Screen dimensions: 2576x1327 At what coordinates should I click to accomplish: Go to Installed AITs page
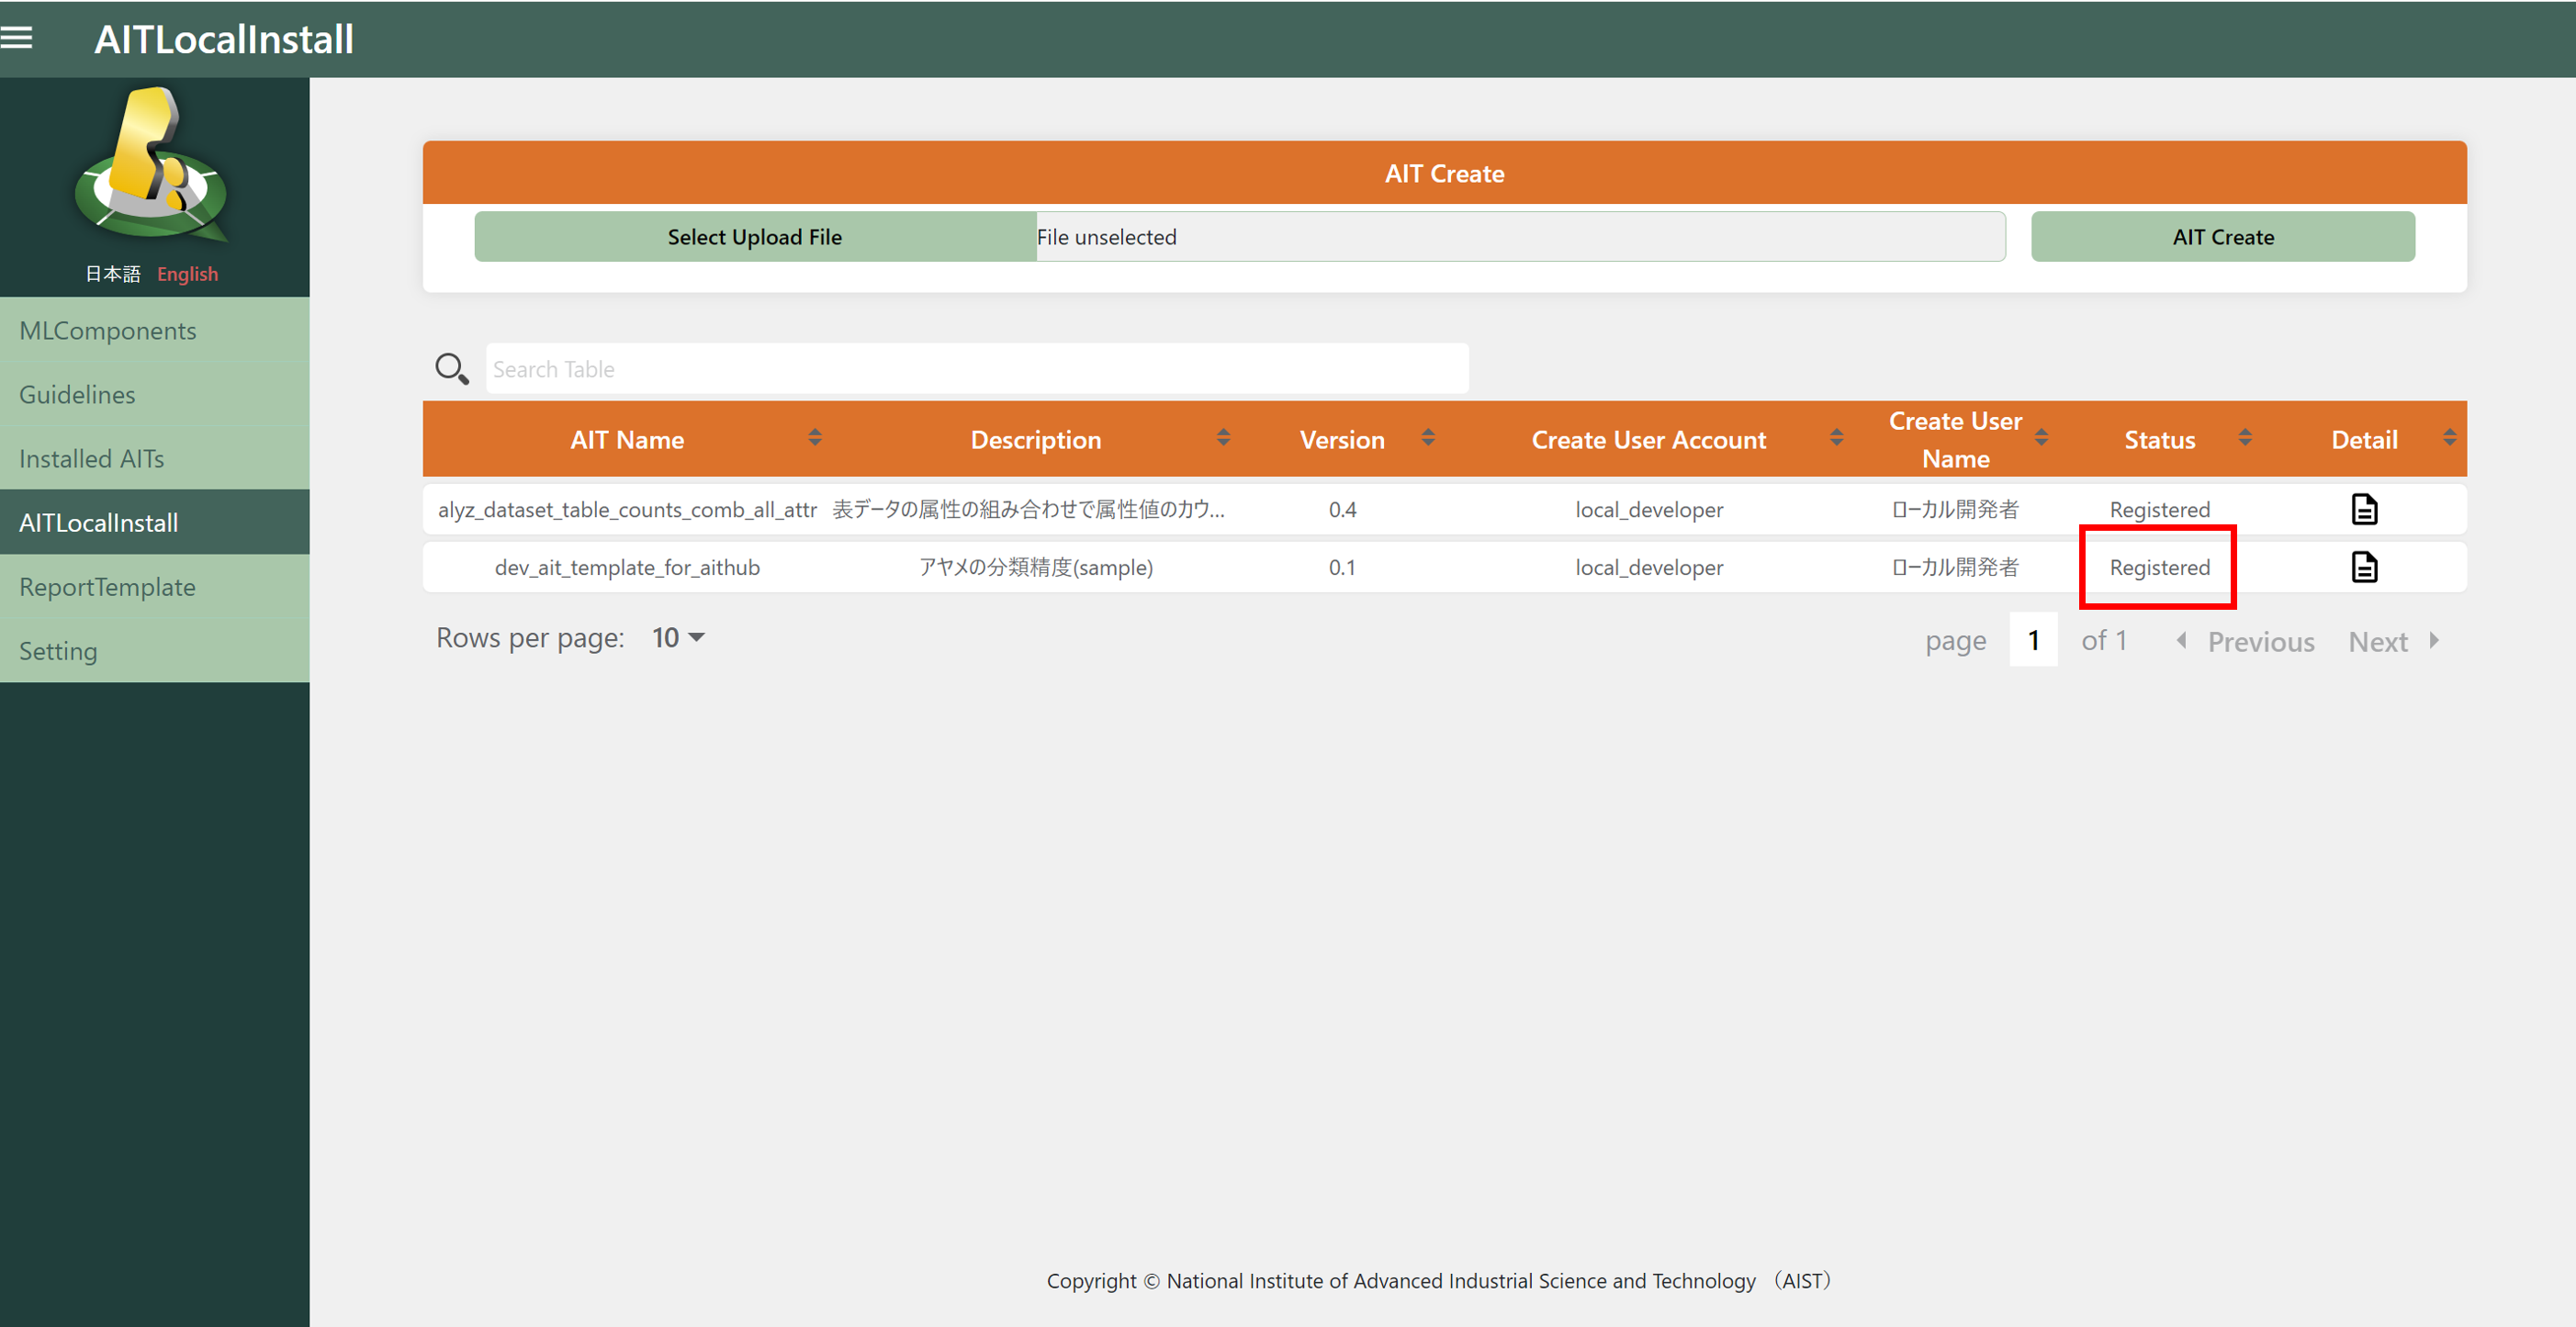tap(92, 459)
